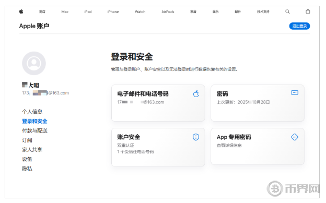Screen dimensions: 326x203
Task: Click the 查看详细信息 text
Action: tap(229, 145)
